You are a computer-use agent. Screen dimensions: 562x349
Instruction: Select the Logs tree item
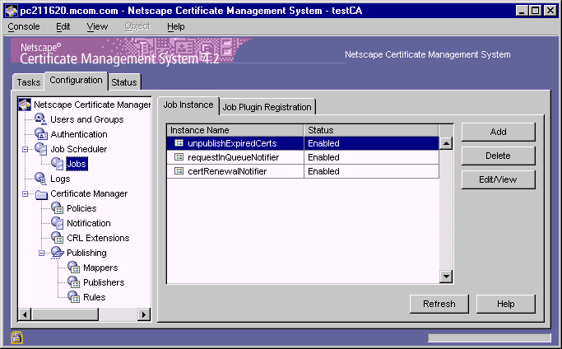pyautogui.click(x=60, y=179)
